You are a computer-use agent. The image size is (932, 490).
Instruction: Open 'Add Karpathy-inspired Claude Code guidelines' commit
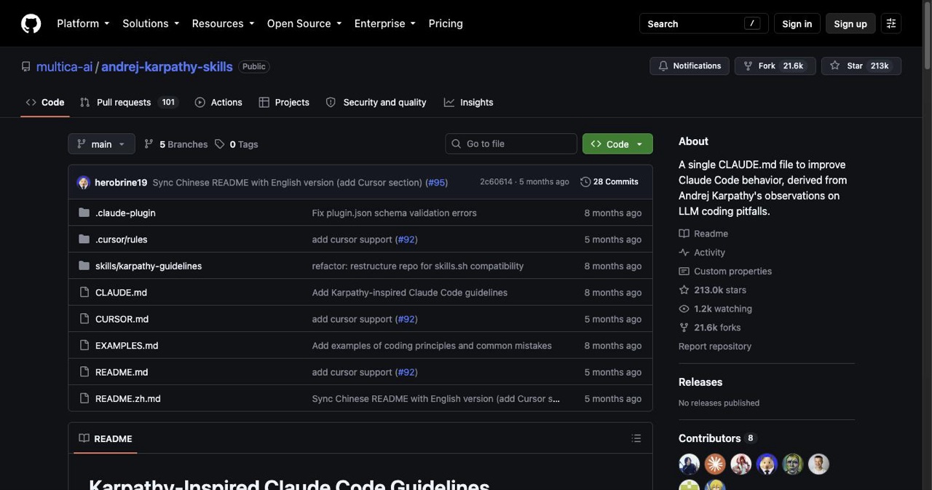[410, 293]
